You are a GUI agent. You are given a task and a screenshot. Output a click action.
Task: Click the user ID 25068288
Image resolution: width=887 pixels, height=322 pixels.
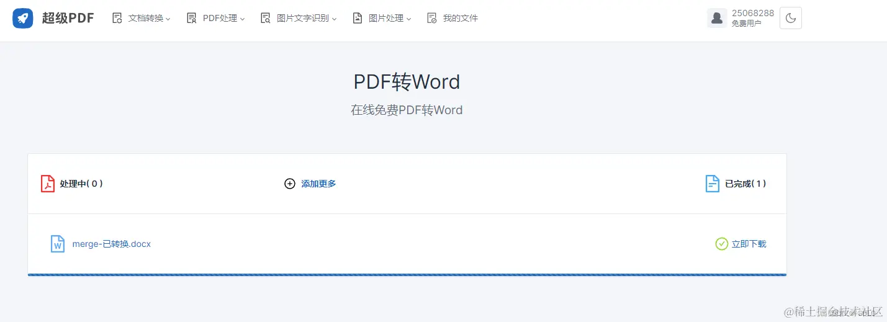click(x=753, y=13)
